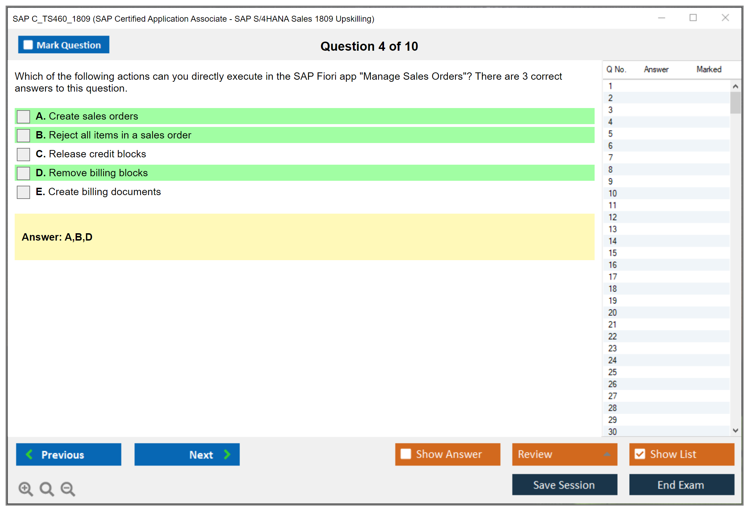
Task: Toggle the Show Answer checkbox
Action: click(x=406, y=454)
